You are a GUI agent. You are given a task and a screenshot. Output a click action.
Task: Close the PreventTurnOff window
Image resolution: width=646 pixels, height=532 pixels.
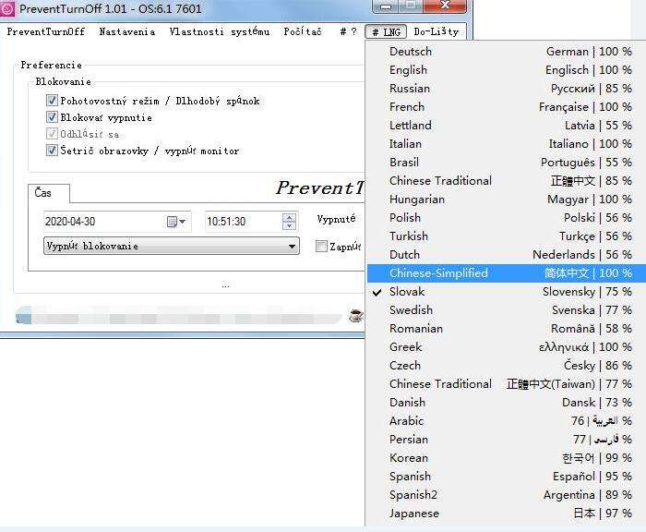[x=445, y=6]
